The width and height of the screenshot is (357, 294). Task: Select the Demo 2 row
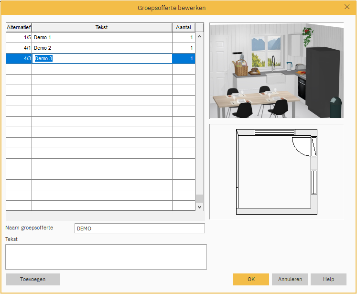coord(101,48)
